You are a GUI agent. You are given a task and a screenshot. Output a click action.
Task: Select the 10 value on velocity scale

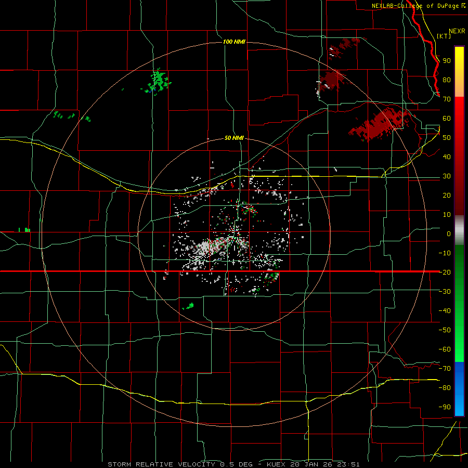tap(447, 215)
